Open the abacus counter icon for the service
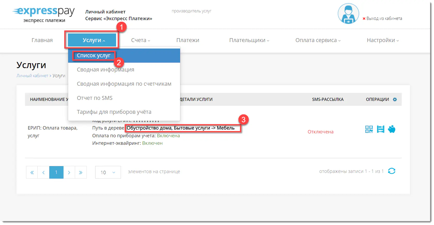434x225 pixels. click(380, 129)
